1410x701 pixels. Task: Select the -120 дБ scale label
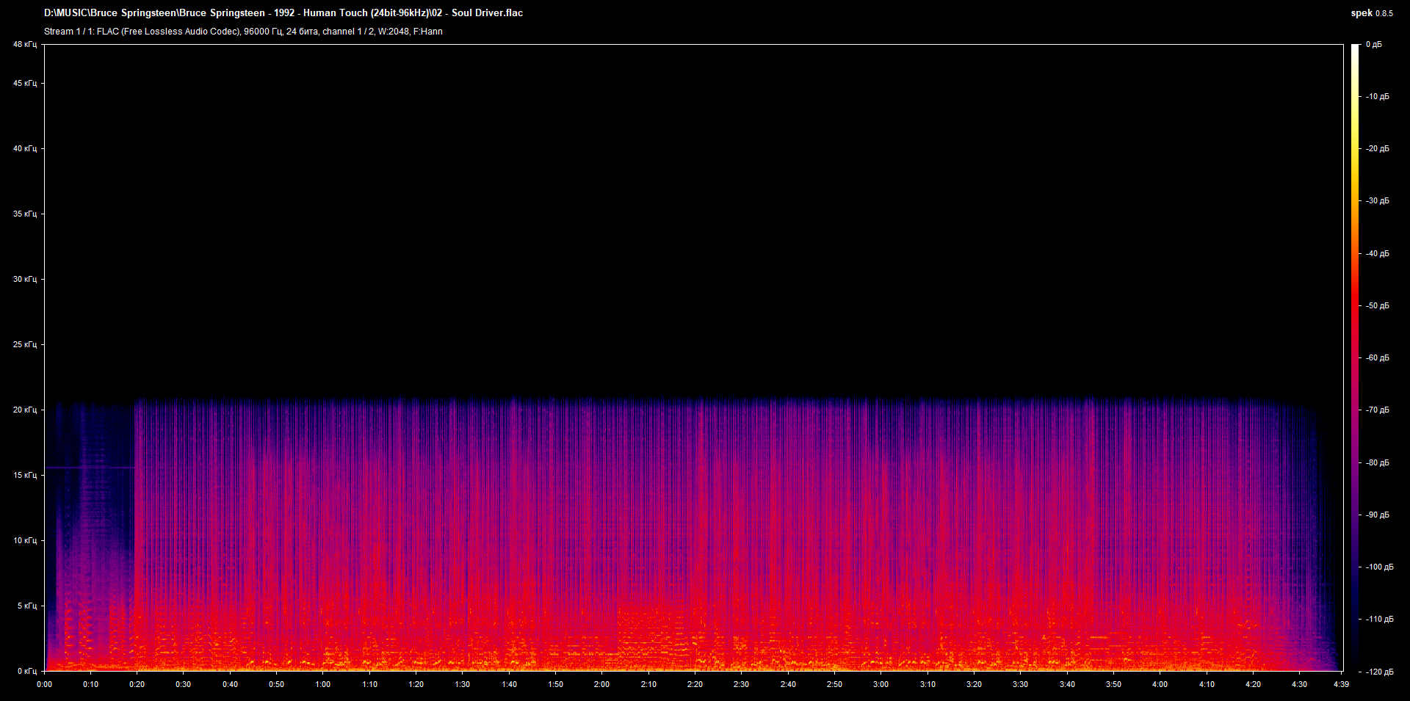[x=1380, y=672]
